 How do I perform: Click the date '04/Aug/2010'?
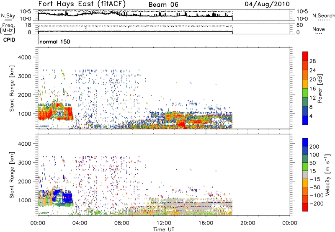(x=267, y=4)
